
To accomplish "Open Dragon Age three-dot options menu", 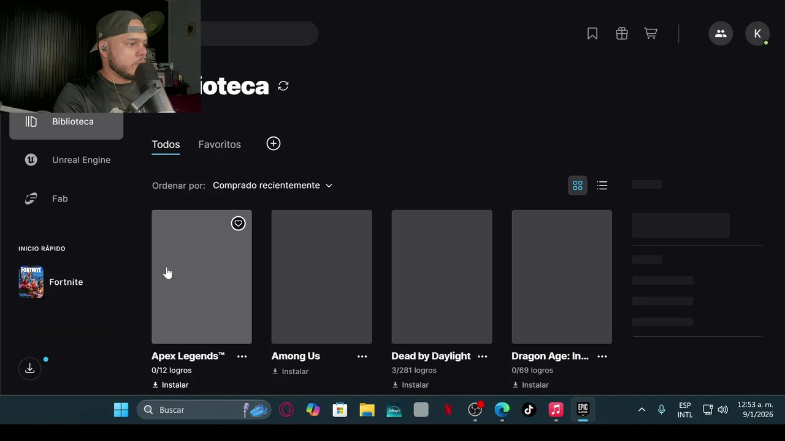I will [x=602, y=356].
